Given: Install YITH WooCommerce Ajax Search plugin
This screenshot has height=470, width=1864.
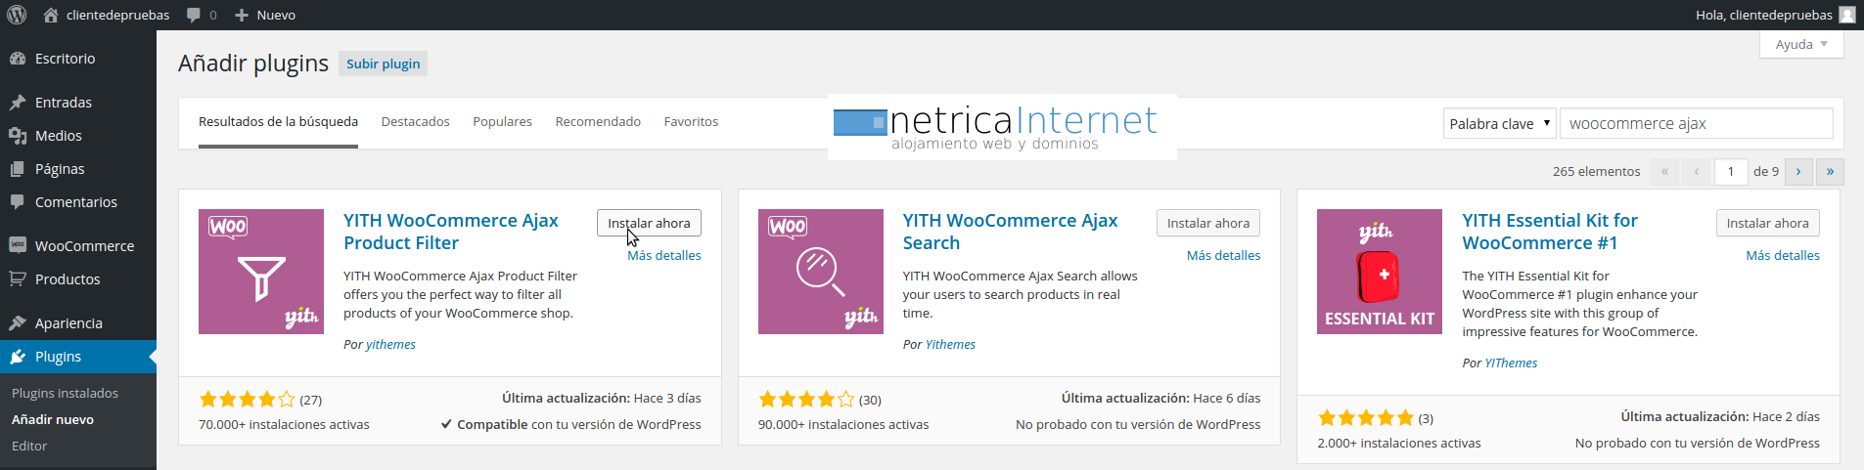Looking at the screenshot, I should point(1207,223).
